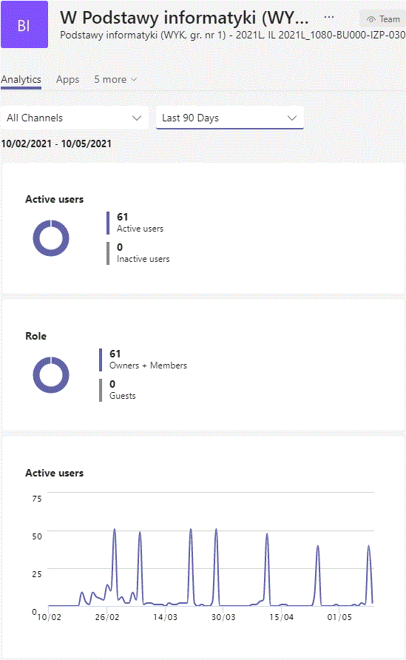Click the Team eye visibility icon
Image resolution: width=406 pixels, height=660 pixels.
coord(371,19)
